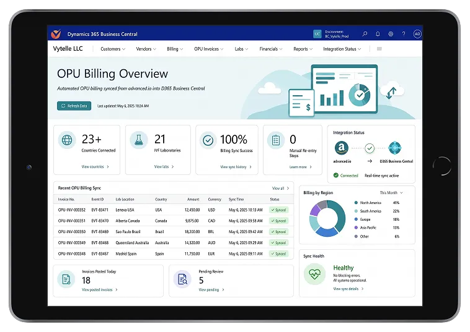The width and height of the screenshot is (470, 332).
Task: Open the AD user avatar
Action: [417, 34]
